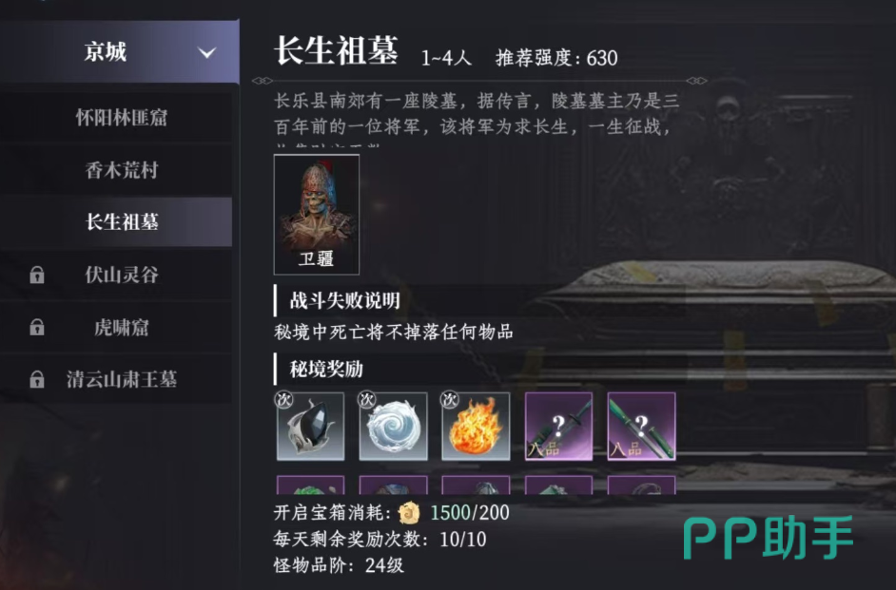Open the 京城 region dropdown header

pos(120,52)
